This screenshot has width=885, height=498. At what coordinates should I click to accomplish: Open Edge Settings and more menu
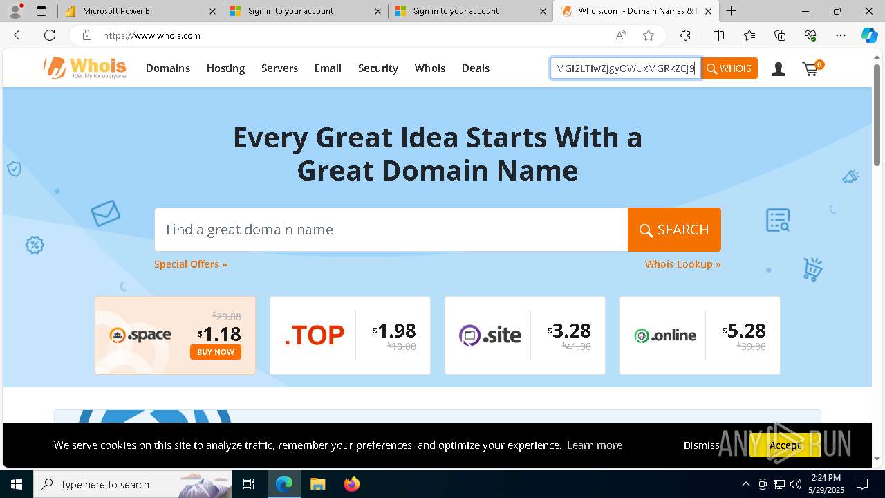click(841, 35)
